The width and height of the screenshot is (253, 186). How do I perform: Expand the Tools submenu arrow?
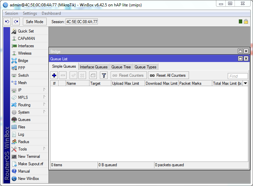[x=44, y=148]
